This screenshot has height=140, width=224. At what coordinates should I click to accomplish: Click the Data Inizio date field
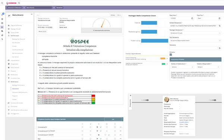(x=182, y=18)
